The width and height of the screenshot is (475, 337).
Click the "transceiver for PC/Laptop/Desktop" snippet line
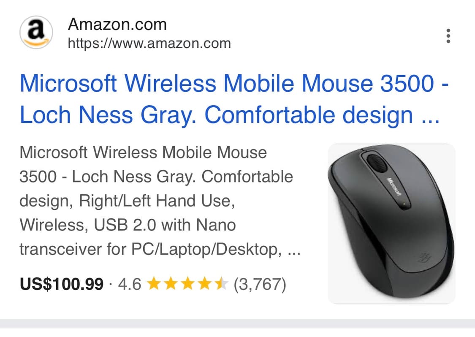151,250
